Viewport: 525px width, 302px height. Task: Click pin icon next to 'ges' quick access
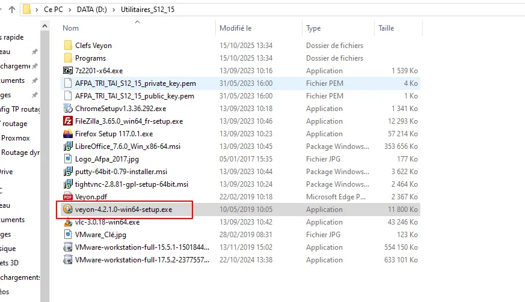point(34,95)
